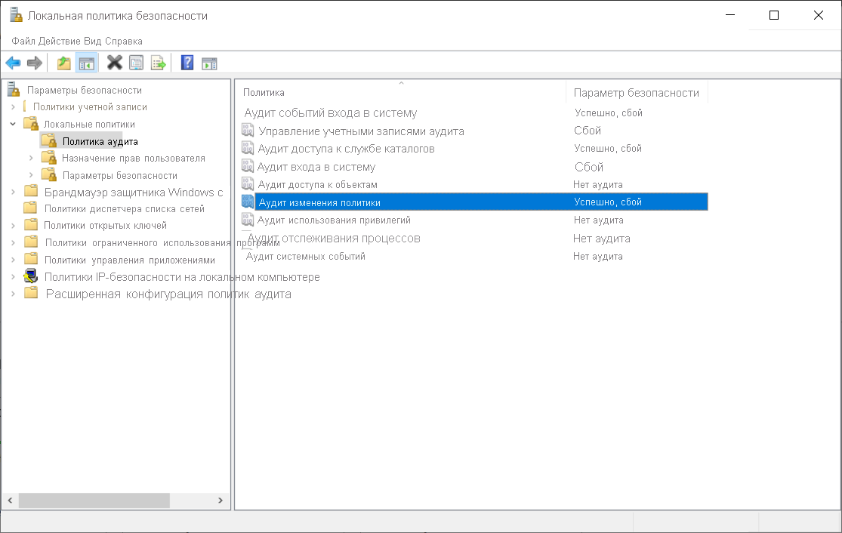The width and height of the screenshot is (842, 533).
Task: Click the icon beside Аудит входа в систему
Action: point(248,166)
